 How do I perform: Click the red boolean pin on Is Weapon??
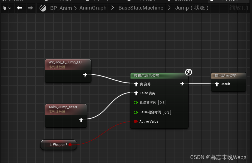(70, 145)
